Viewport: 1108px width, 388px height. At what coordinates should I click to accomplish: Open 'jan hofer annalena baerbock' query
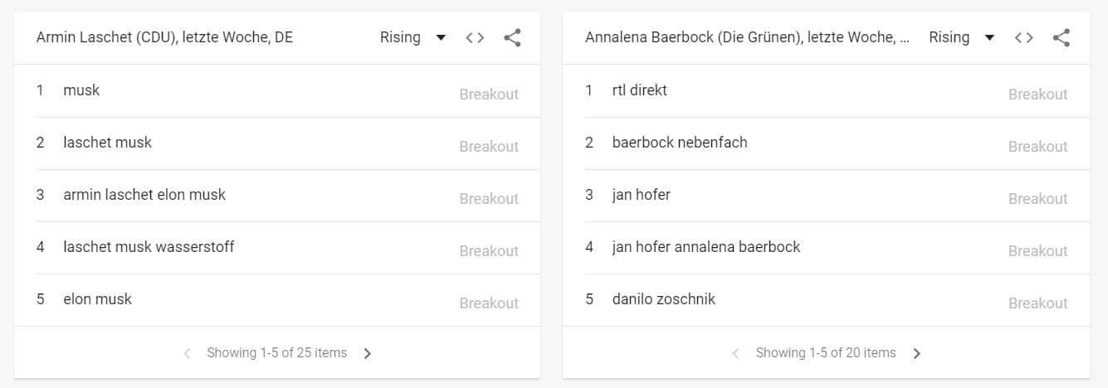pyautogui.click(x=705, y=247)
